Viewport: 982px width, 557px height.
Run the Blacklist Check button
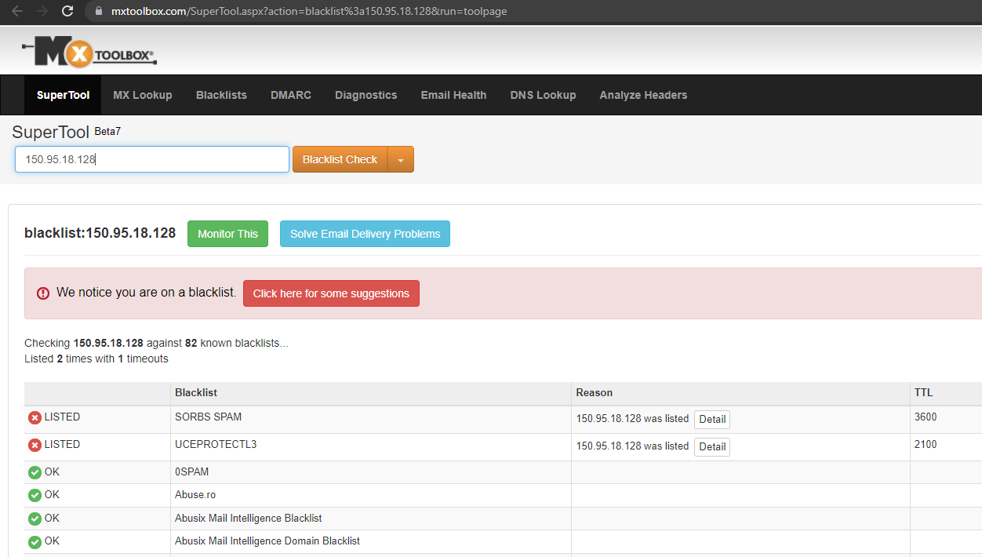click(340, 159)
